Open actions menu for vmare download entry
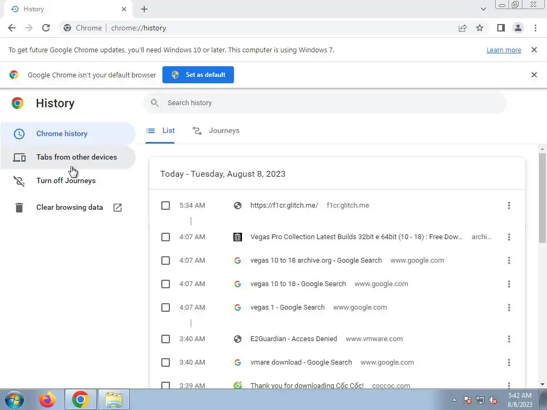547x410 pixels. tap(509, 362)
